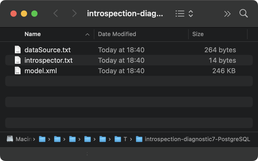
Task: Open Finder search via the magnifying glass icon
Action: point(243,13)
